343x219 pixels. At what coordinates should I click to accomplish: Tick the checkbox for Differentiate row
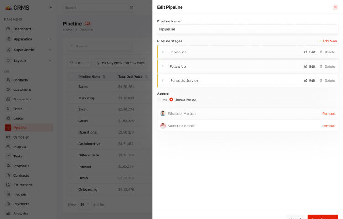pos(72,155)
